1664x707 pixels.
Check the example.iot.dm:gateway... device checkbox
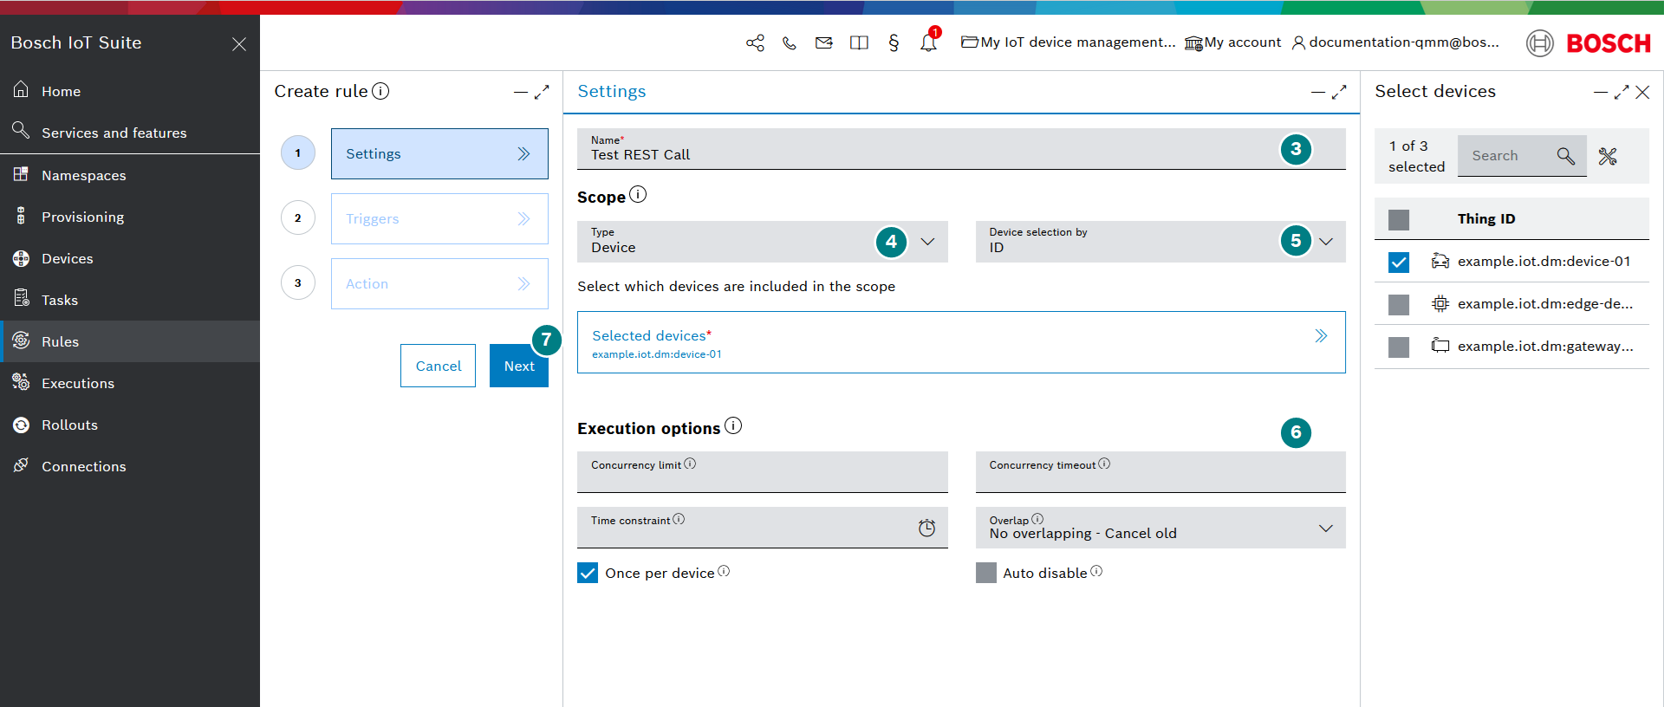tap(1399, 347)
